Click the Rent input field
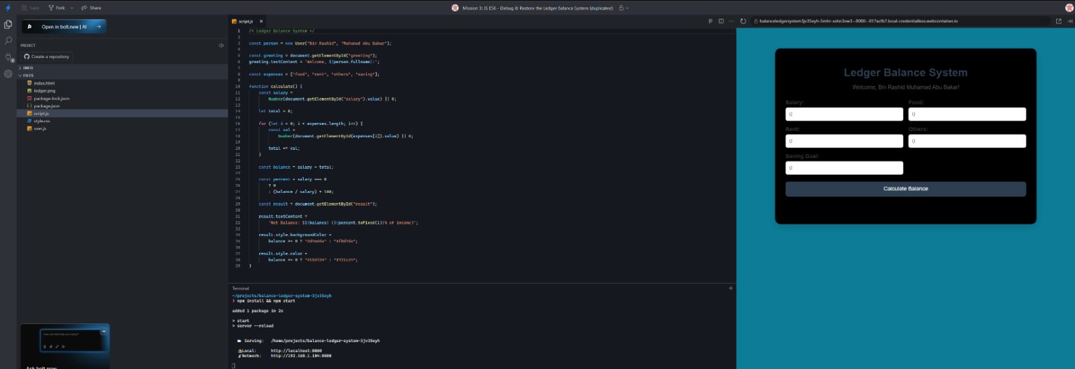The image size is (1075, 369). tap(844, 141)
